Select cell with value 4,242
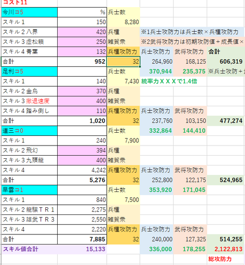This screenshot has height=265, width=245. click(82, 170)
